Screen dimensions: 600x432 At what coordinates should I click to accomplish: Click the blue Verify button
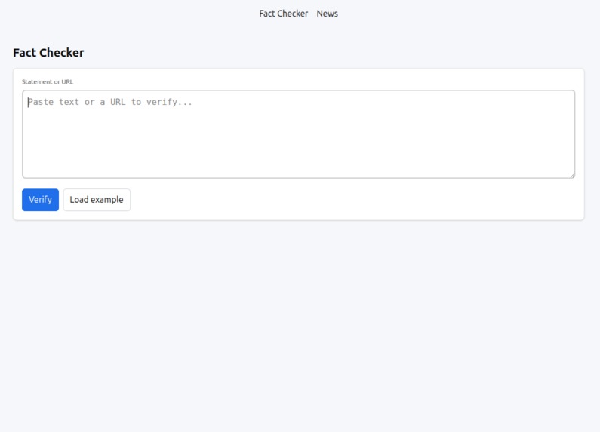(40, 200)
